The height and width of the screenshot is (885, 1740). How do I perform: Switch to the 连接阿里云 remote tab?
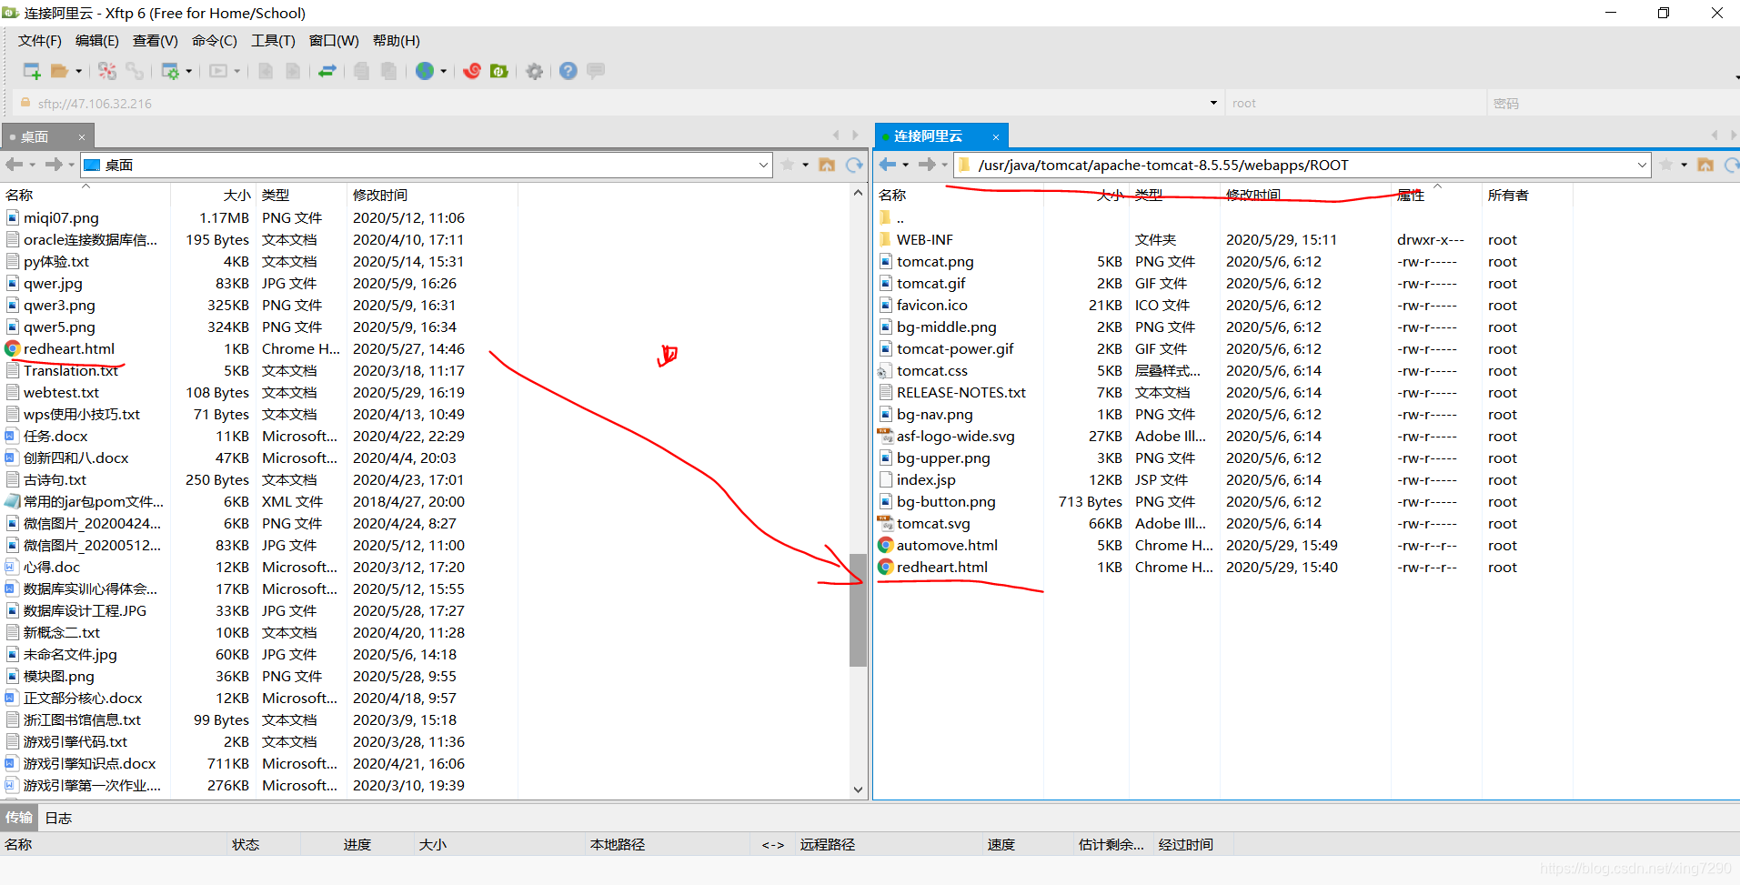click(x=928, y=136)
